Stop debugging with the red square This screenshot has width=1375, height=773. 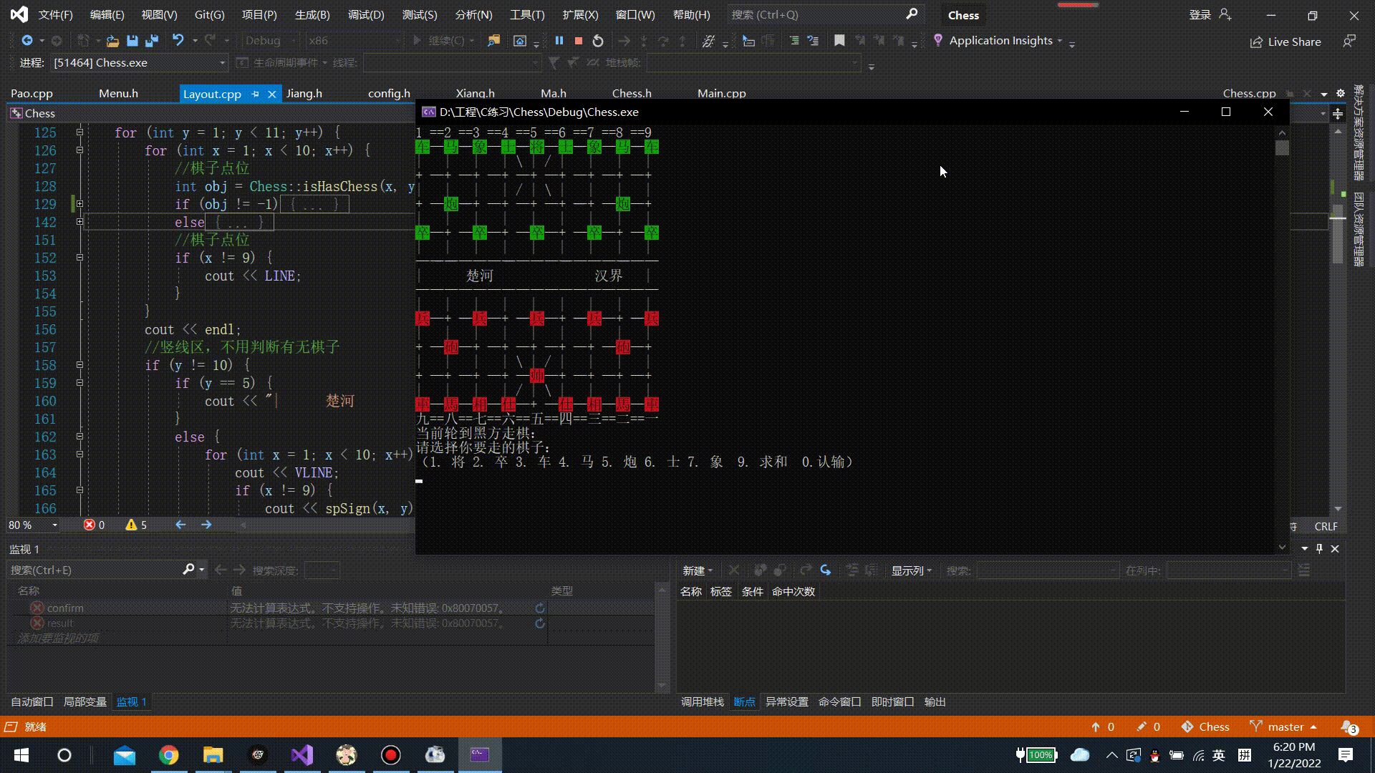(x=579, y=41)
